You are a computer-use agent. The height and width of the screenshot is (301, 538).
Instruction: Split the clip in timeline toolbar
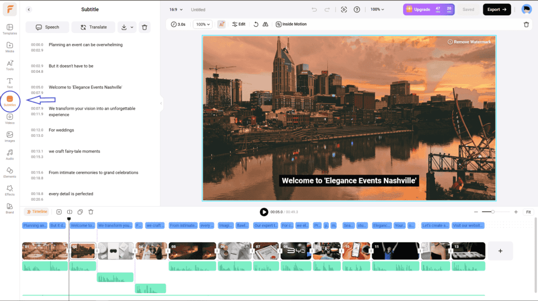click(x=70, y=212)
